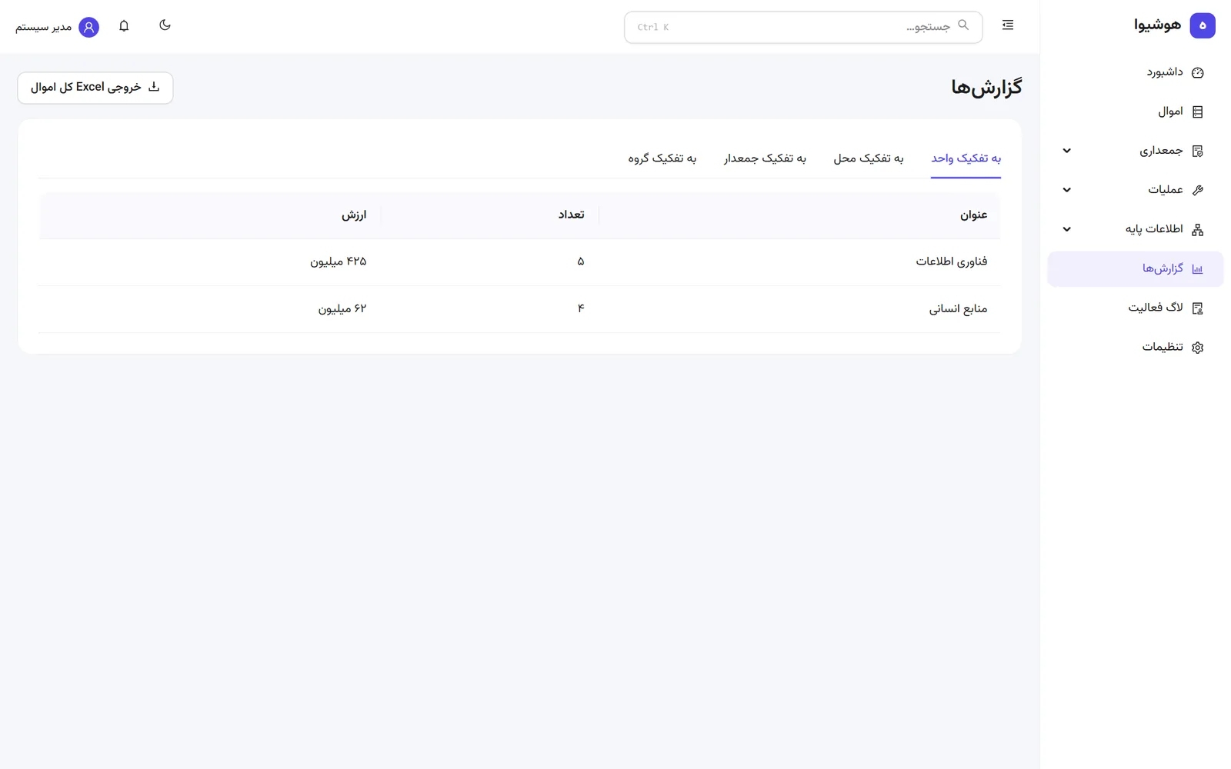Click the مدیر سیستم user avatar
The width and height of the screenshot is (1231, 769).
point(89,27)
